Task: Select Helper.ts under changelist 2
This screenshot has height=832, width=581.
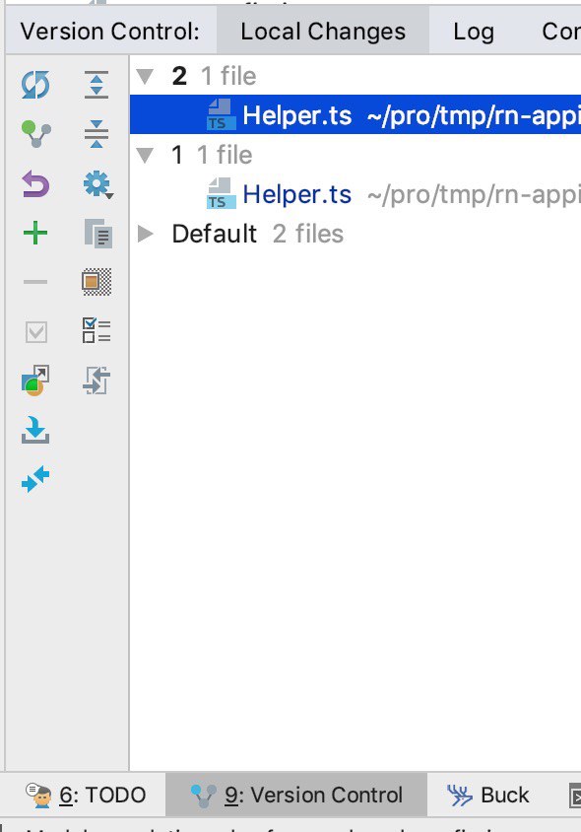Action: (x=355, y=114)
